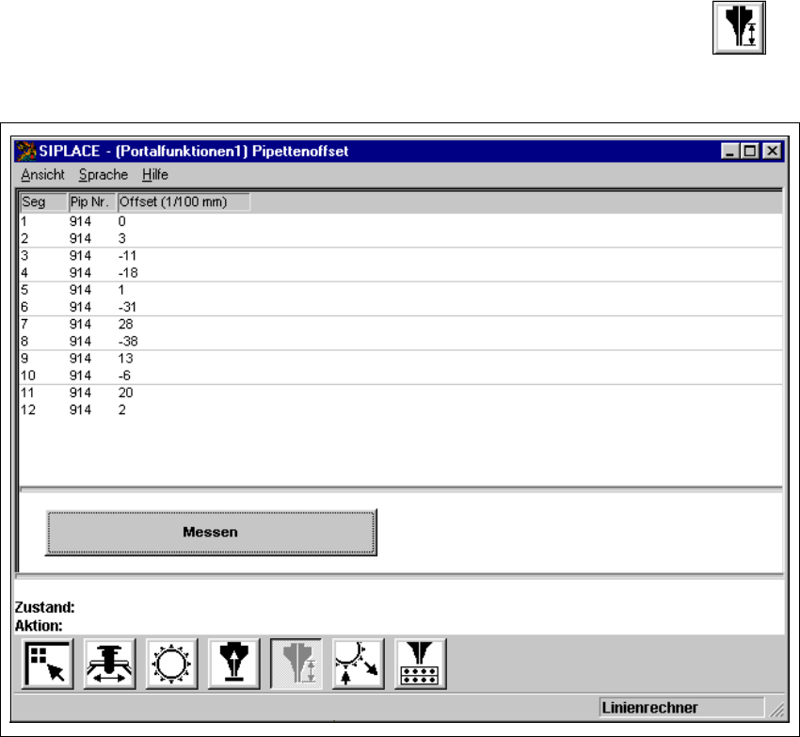
Task: Click the Linienrechner status bar field
Action: (681, 708)
